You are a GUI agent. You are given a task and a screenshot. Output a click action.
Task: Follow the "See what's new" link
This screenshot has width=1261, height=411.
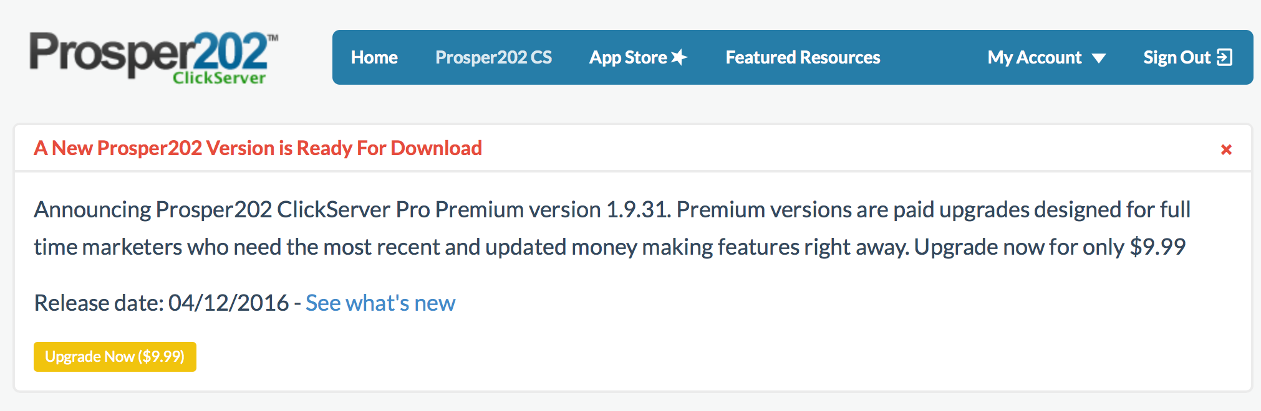point(380,303)
